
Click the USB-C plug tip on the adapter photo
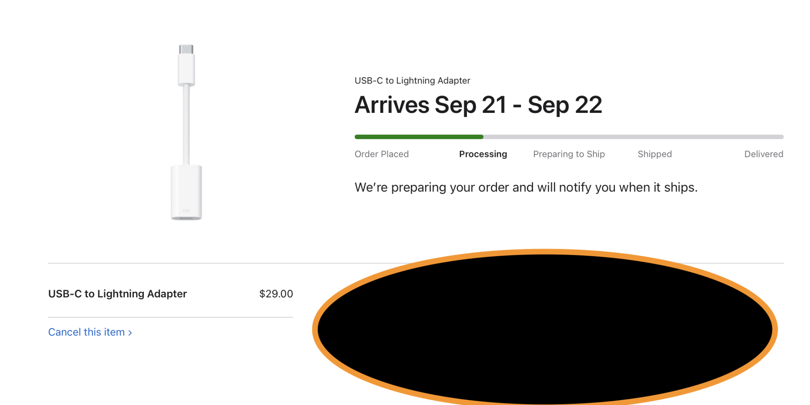186,49
